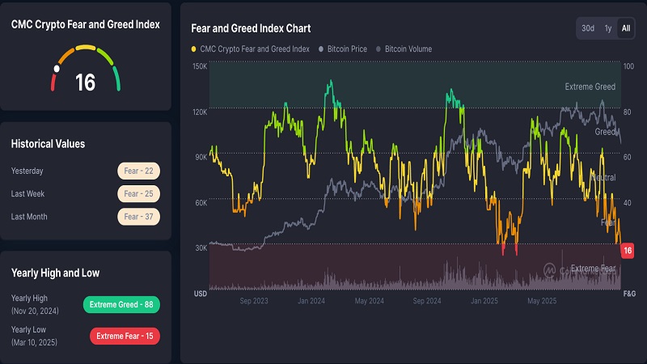Click the Extreme Fear - 15 yearly low badge
The width and height of the screenshot is (647, 364).
[x=123, y=336]
